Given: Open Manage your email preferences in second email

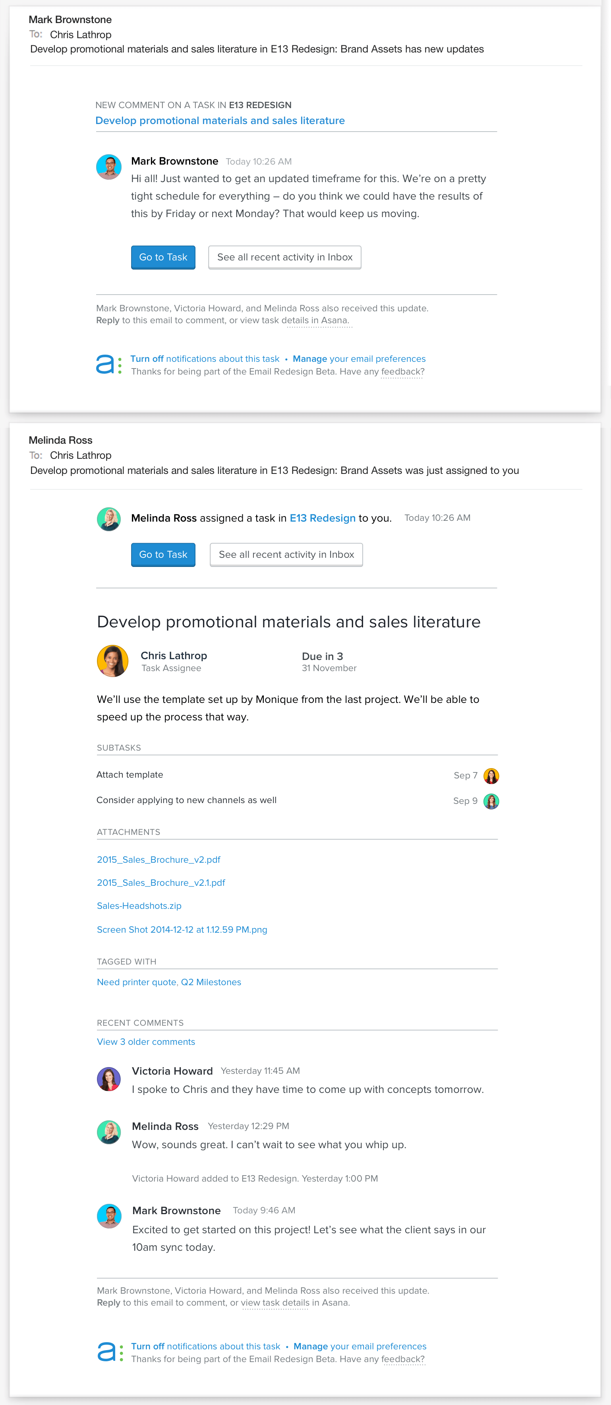Looking at the screenshot, I should click(x=360, y=1347).
